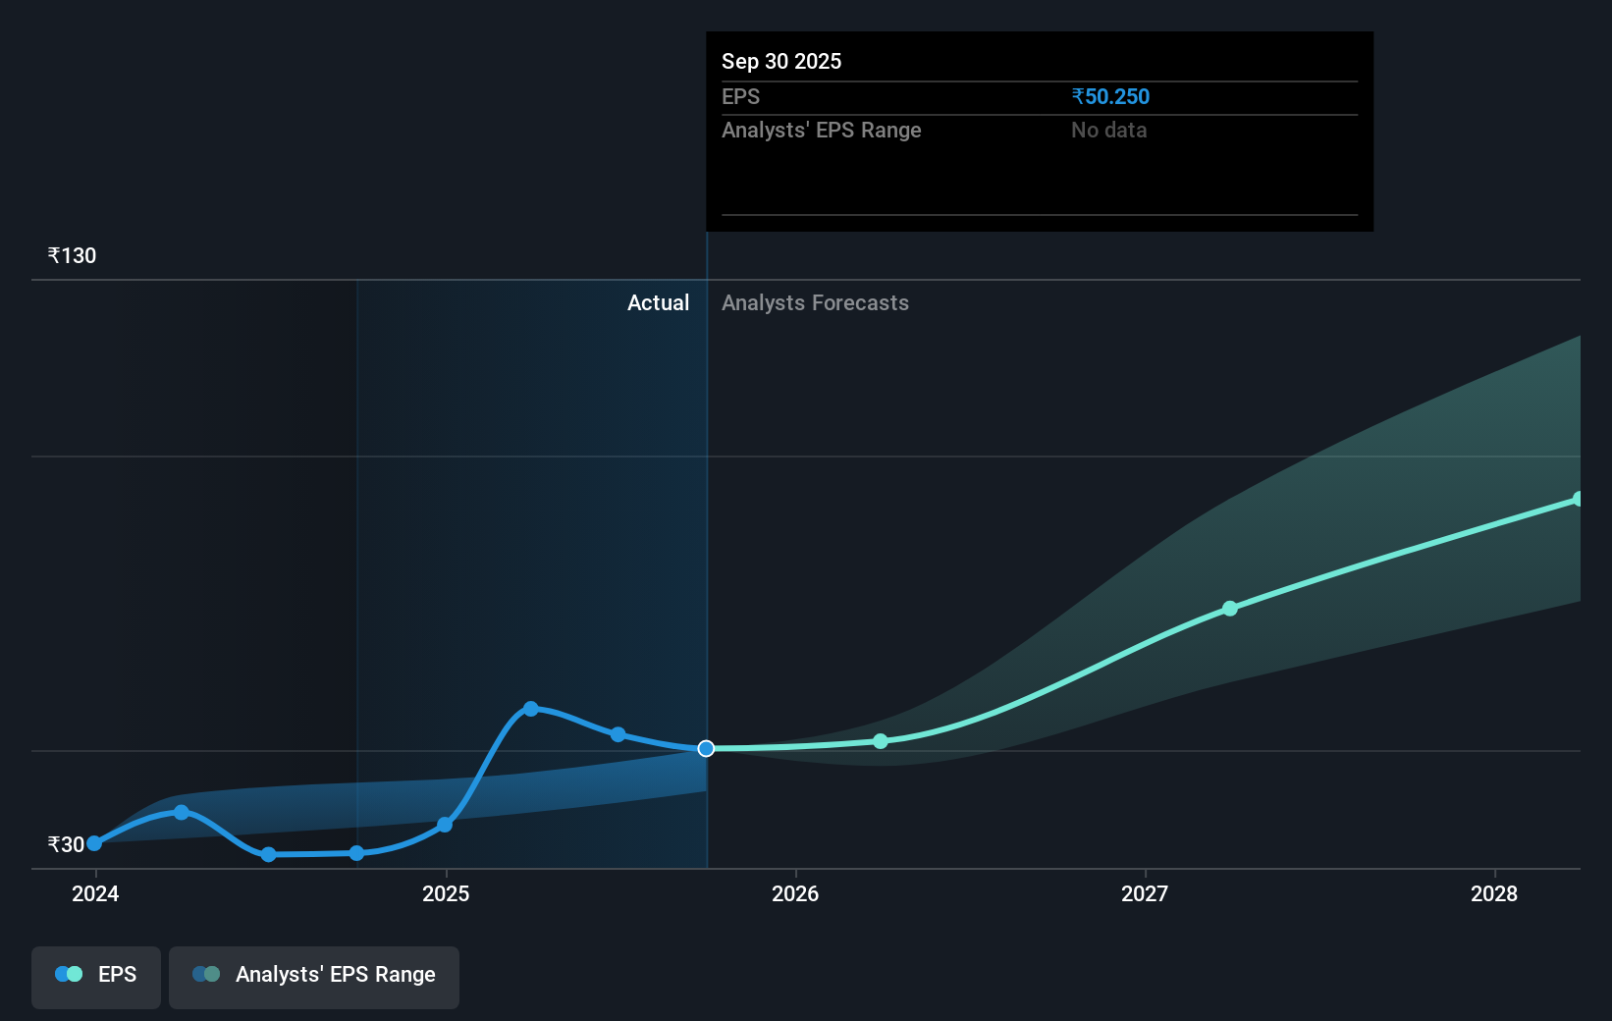The width and height of the screenshot is (1612, 1021).
Task: Switch to the Actual section of the chart
Action: (x=658, y=303)
